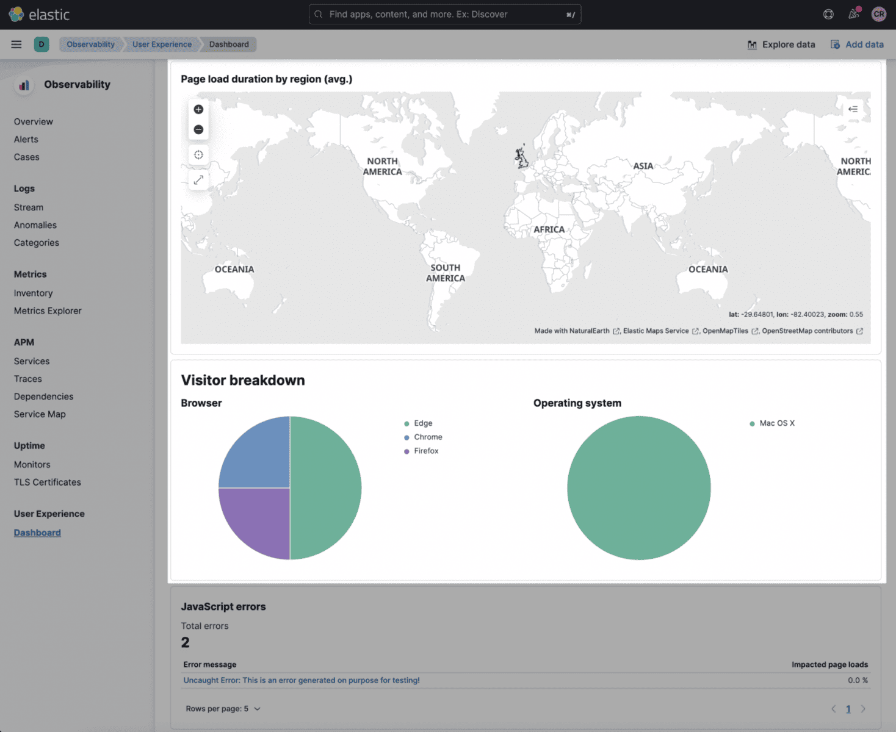The width and height of the screenshot is (896, 732).
Task: View Elastic news and announcements
Action: point(853,13)
